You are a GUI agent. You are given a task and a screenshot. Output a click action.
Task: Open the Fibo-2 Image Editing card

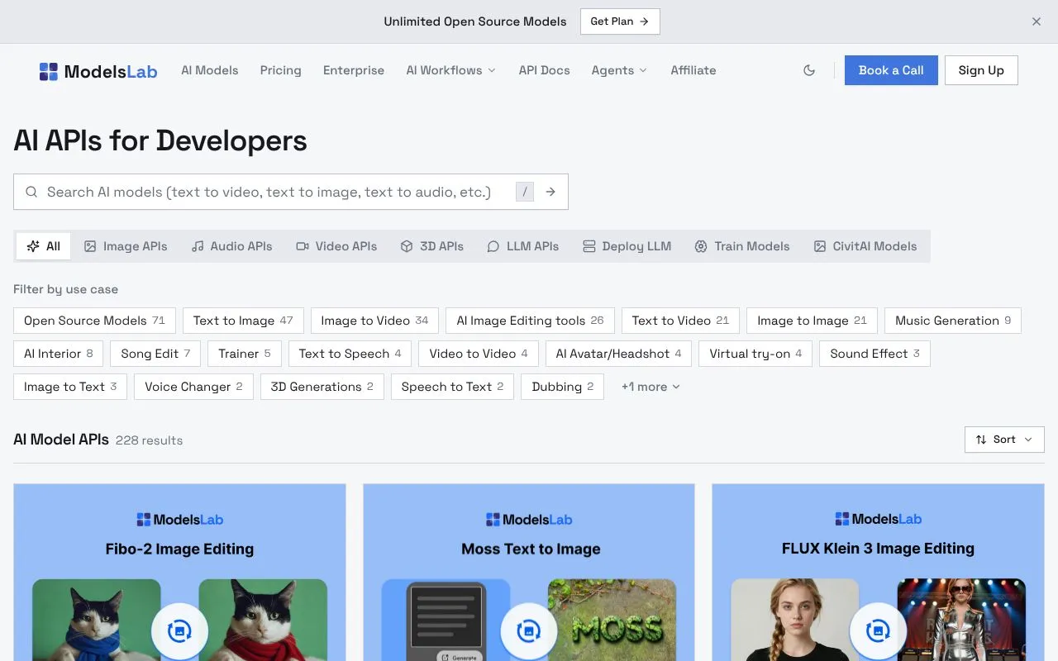179,572
